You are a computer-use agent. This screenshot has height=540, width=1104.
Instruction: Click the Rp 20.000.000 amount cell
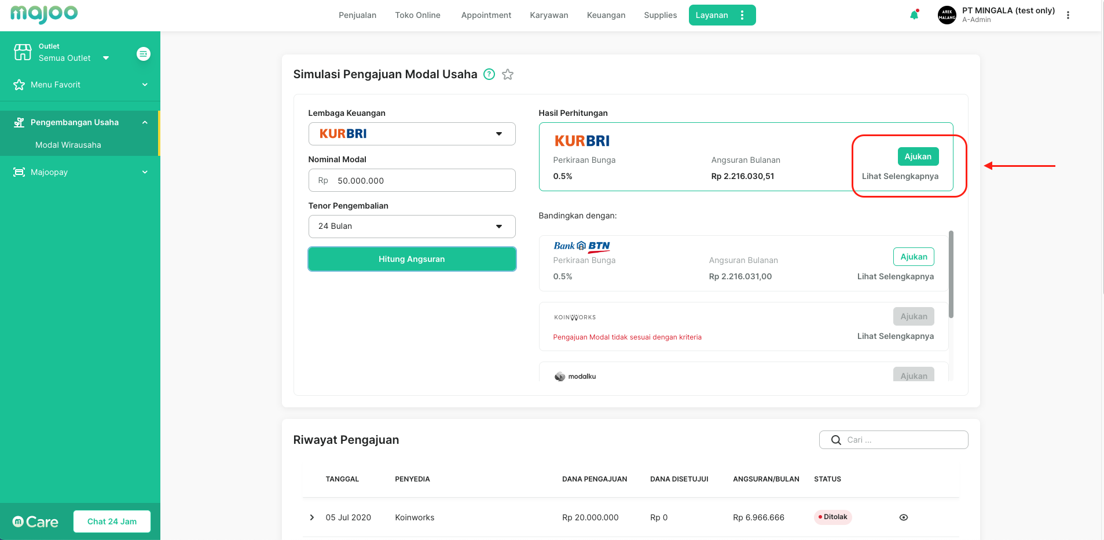point(590,517)
